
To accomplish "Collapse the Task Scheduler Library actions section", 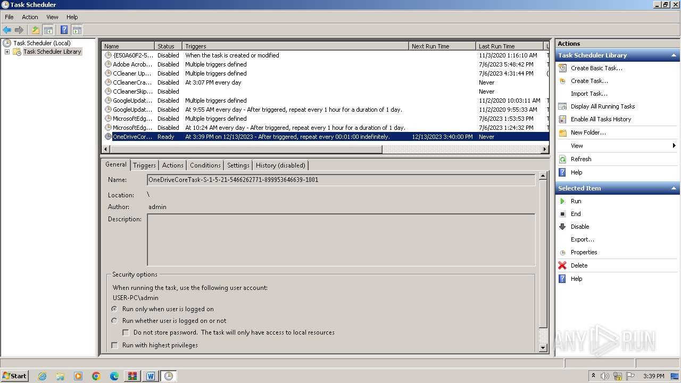I will click(x=674, y=55).
